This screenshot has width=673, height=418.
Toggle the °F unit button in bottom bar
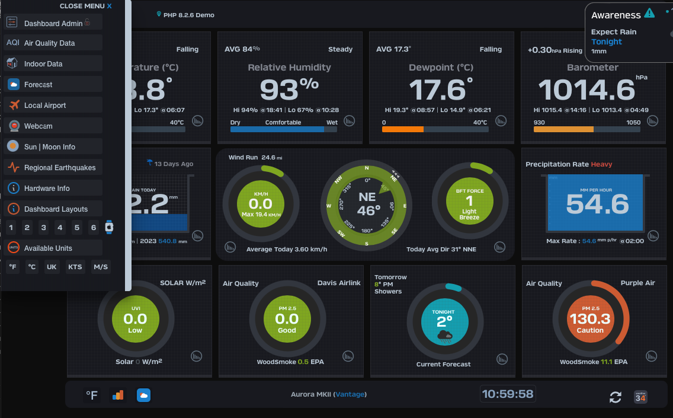coord(92,395)
